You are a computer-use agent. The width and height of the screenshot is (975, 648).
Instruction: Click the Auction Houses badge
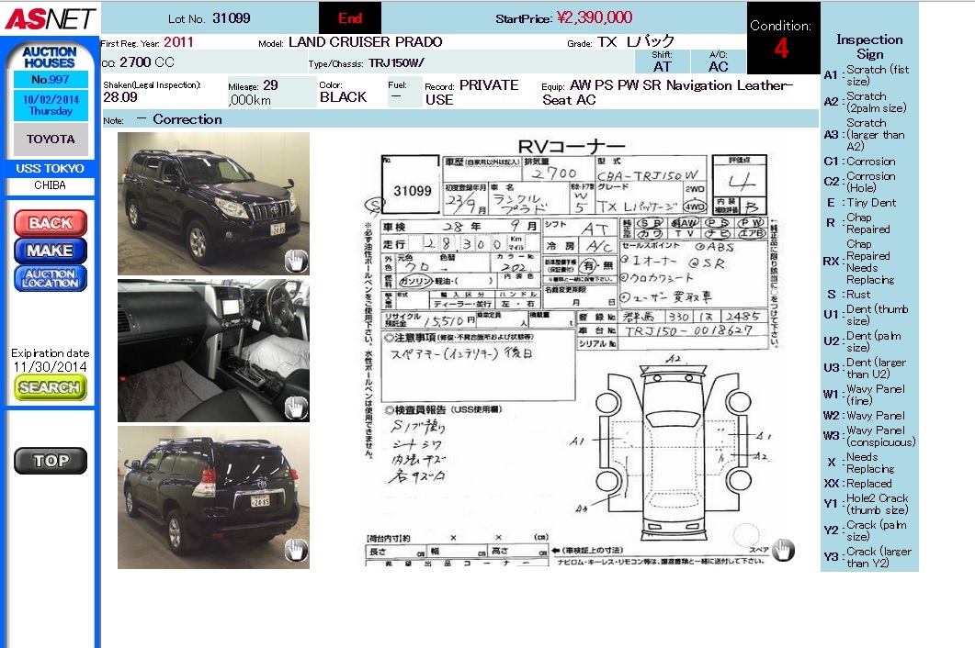(50, 57)
